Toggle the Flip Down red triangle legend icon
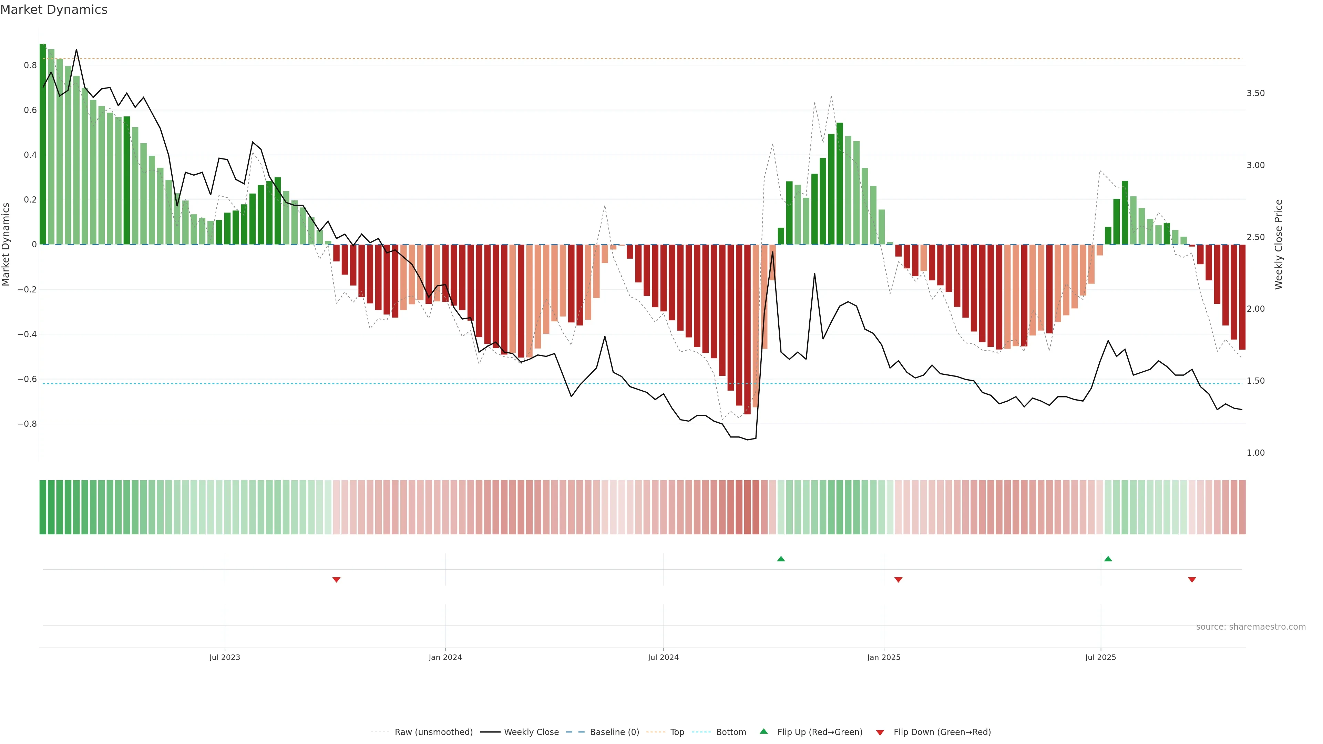The image size is (1323, 744). pyautogui.click(x=880, y=732)
